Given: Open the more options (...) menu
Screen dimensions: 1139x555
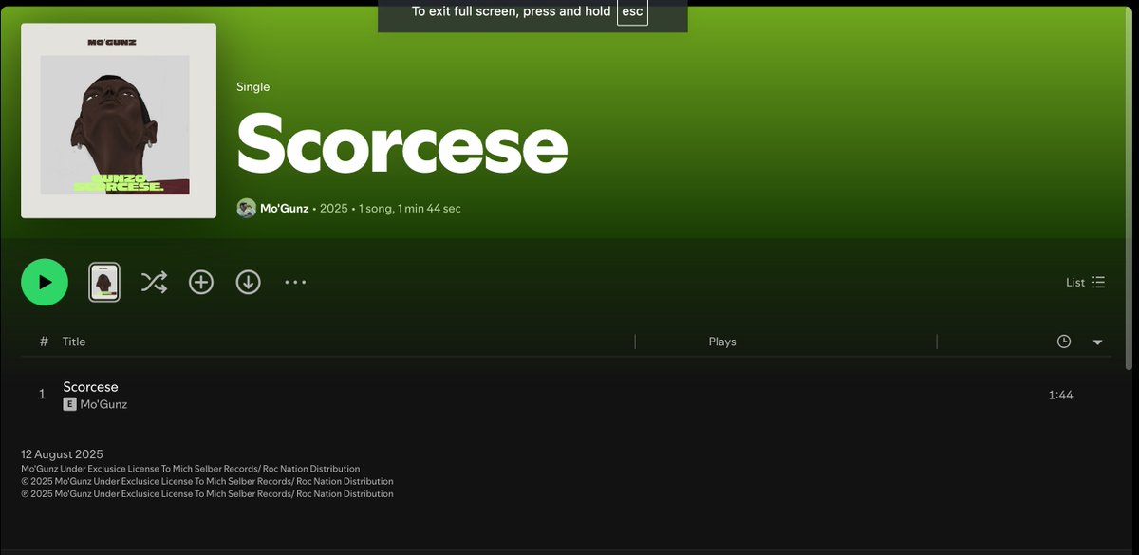Looking at the screenshot, I should (295, 282).
